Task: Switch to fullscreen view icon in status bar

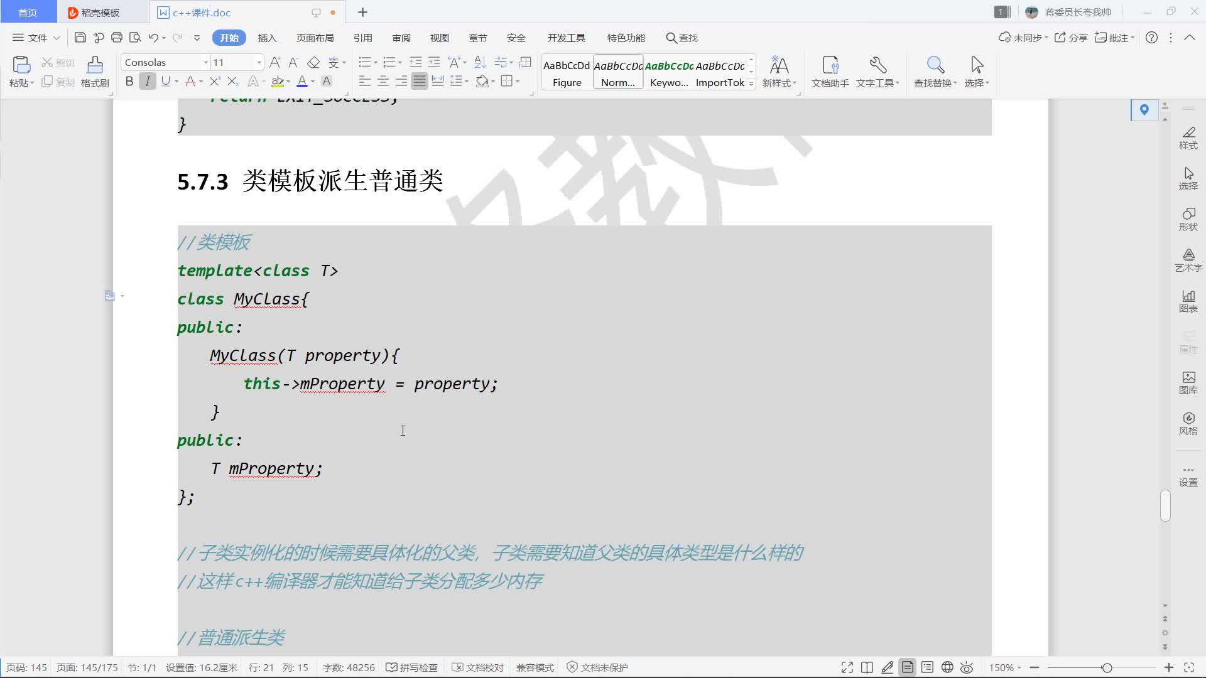Action: point(847,667)
